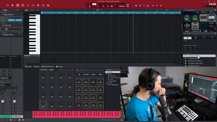
Task: Select the marquee selection tool
Action: pos(98,10)
